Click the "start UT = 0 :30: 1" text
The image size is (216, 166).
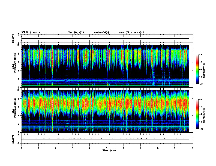132,33
